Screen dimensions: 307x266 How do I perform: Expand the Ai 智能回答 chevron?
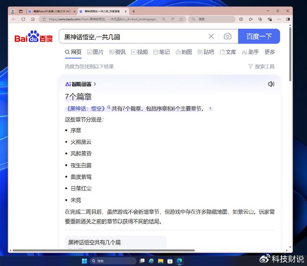point(95,84)
